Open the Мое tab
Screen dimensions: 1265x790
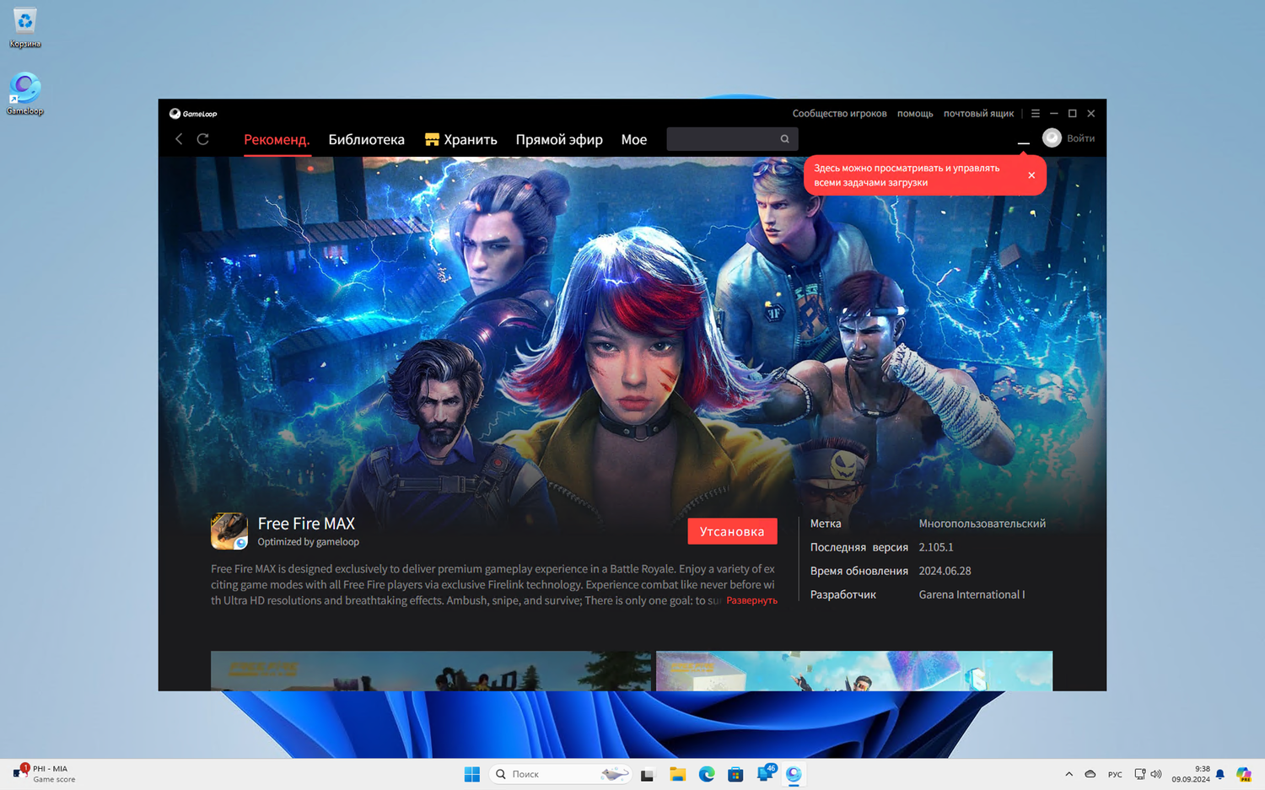tap(634, 140)
